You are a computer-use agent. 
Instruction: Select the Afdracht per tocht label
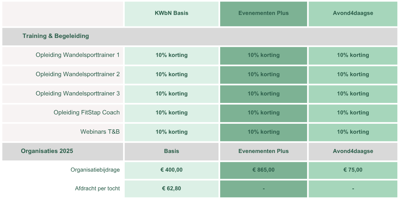click(97, 188)
